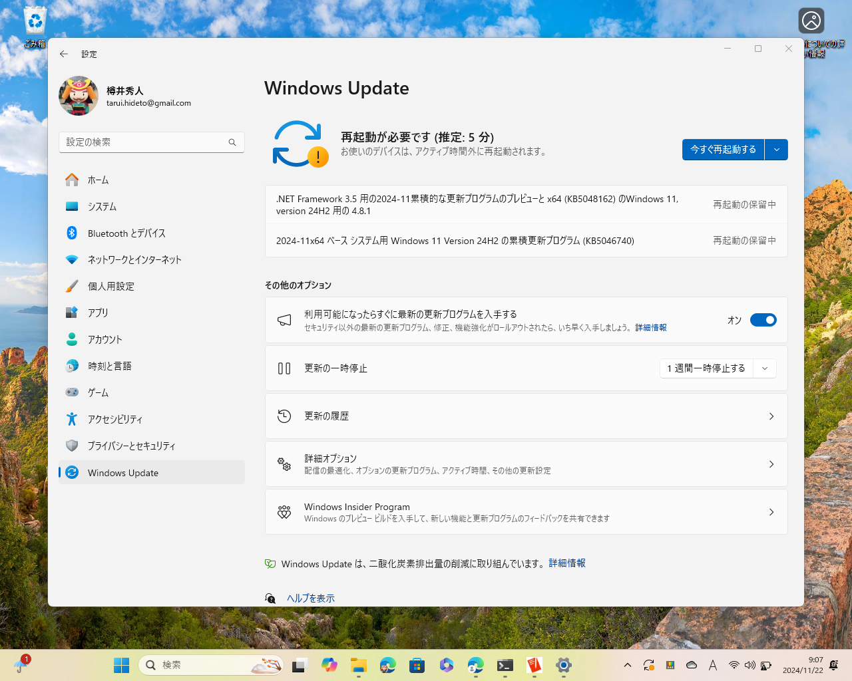This screenshot has width=852, height=681.
Task: Open the システム settings page
Action: (x=152, y=207)
